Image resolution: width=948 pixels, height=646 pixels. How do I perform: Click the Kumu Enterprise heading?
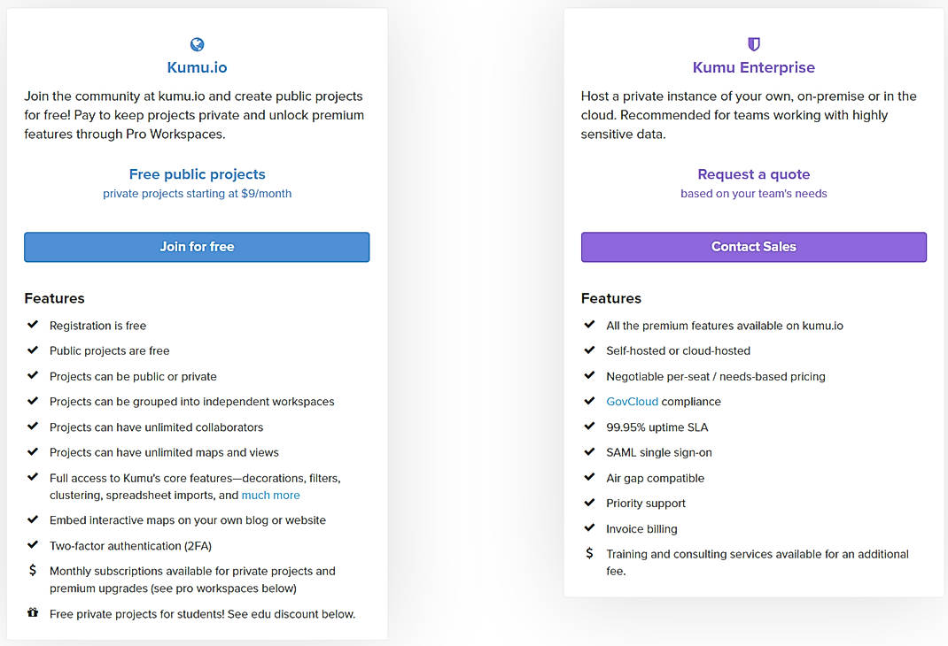pyautogui.click(x=753, y=66)
